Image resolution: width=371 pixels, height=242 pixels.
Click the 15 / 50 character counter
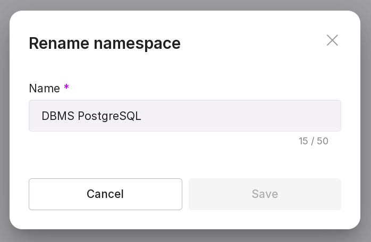click(x=313, y=141)
